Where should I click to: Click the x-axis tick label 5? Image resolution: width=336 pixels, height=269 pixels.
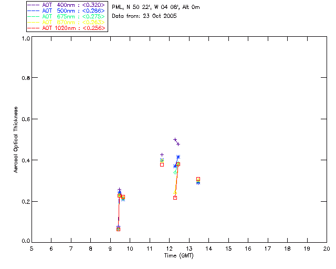tap(31, 249)
